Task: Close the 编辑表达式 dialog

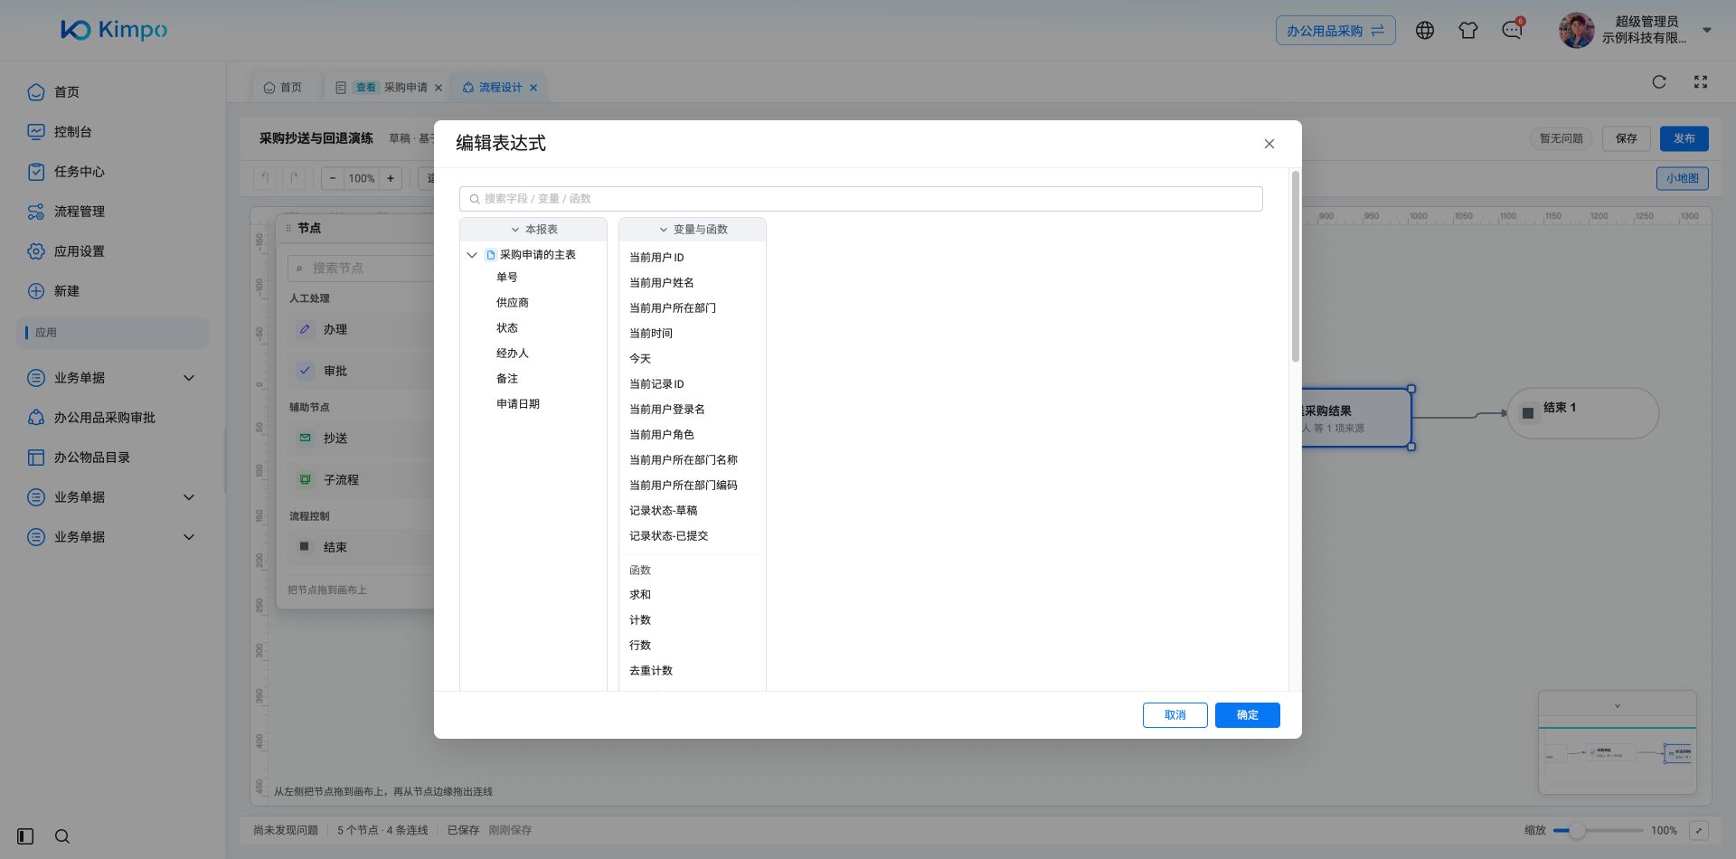Action: [x=1269, y=144]
